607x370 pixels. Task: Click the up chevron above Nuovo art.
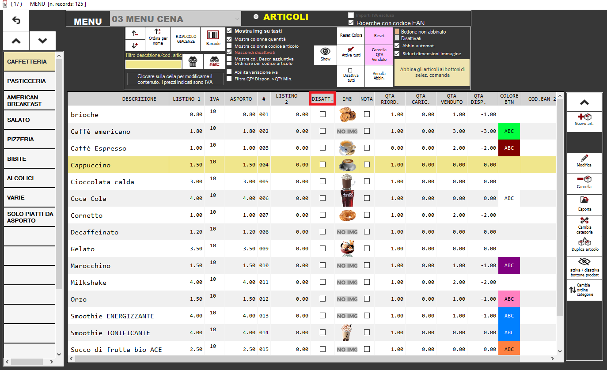(584, 102)
